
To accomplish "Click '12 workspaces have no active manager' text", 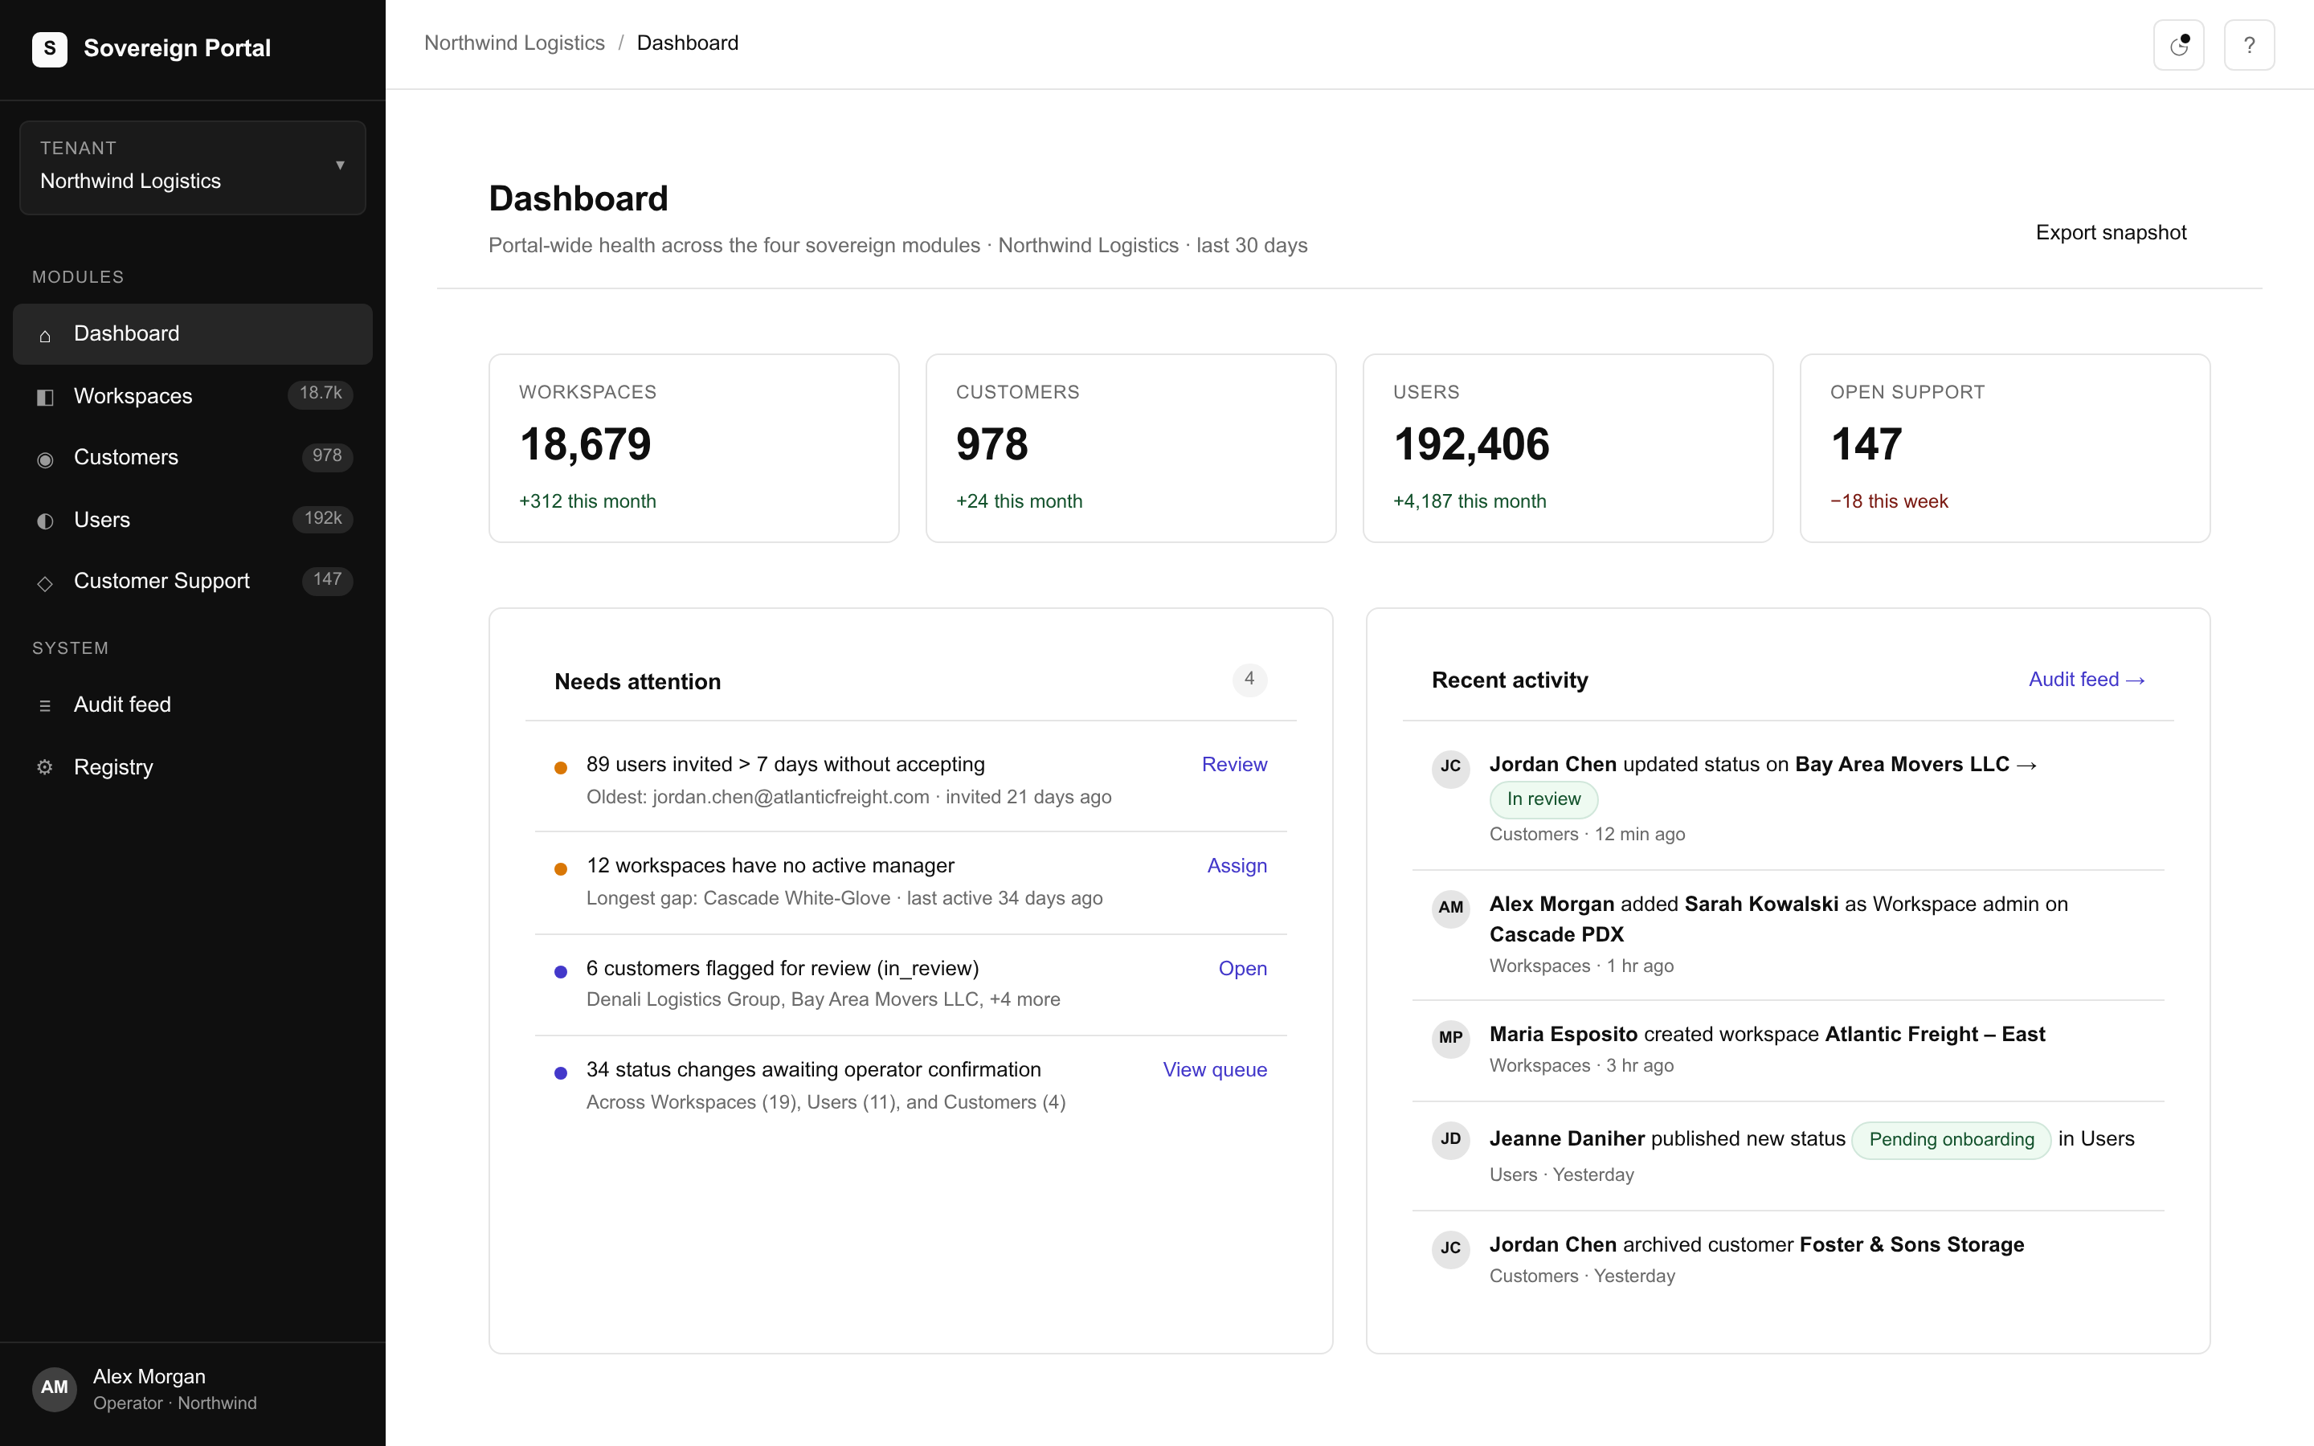I will tap(770, 865).
